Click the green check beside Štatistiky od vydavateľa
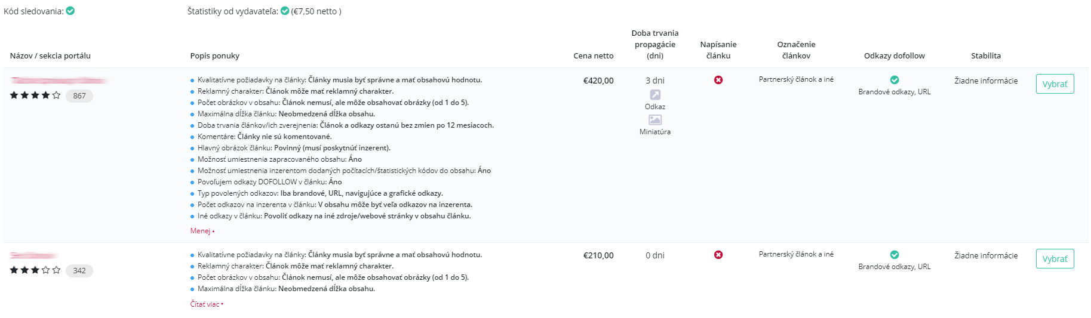Screen dimensions: 1091x318 [x=285, y=11]
